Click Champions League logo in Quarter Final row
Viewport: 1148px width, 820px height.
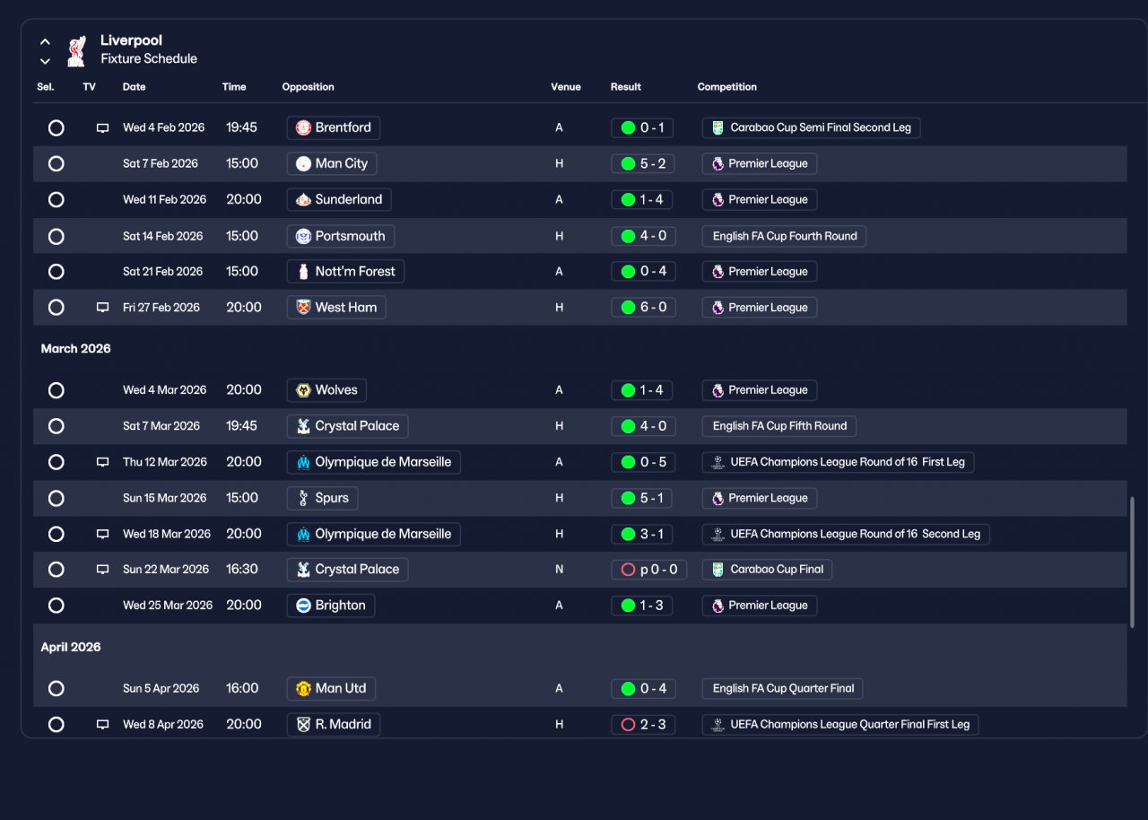[717, 724]
